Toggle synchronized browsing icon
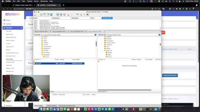The width and height of the screenshot is (200, 112). pos(84,15)
